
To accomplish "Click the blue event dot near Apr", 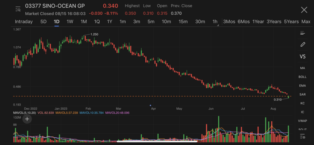I will pyautogui.click(x=150, y=105).
